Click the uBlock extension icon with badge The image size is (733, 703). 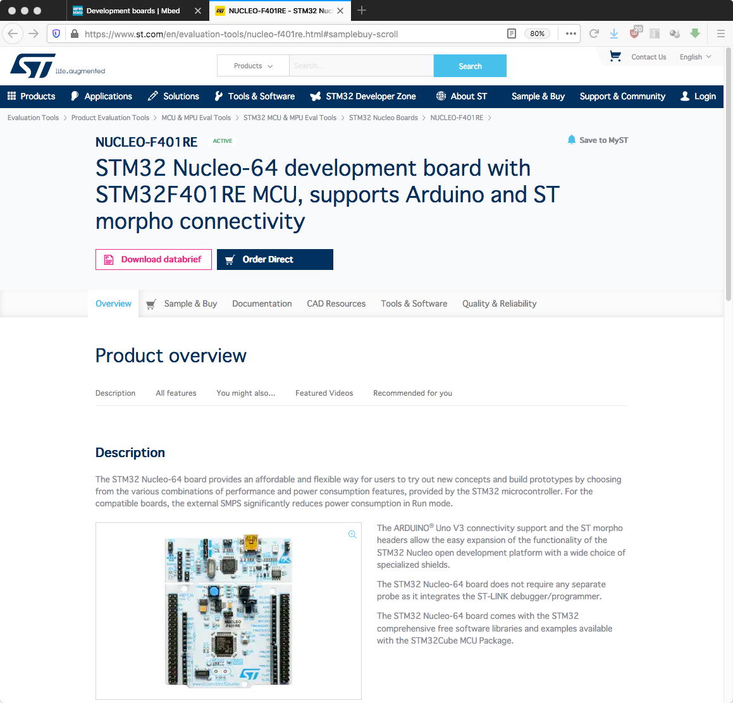pos(635,33)
